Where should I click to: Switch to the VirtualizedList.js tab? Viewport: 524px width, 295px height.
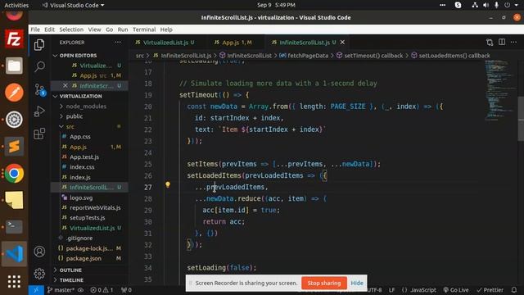[x=165, y=43]
